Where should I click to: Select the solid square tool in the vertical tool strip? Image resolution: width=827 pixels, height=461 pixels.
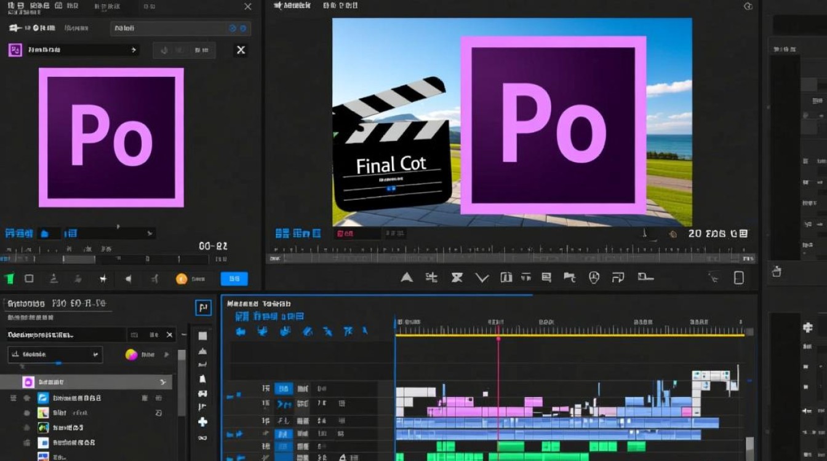click(202, 336)
